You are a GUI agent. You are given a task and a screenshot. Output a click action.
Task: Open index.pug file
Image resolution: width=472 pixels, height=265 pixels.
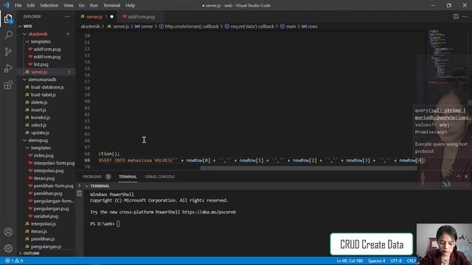pyautogui.click(x=44, y=155)
